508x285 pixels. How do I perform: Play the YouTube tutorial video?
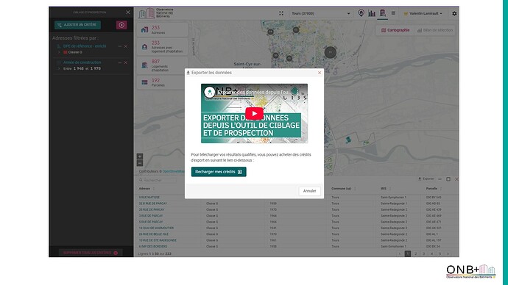point(254,113)
